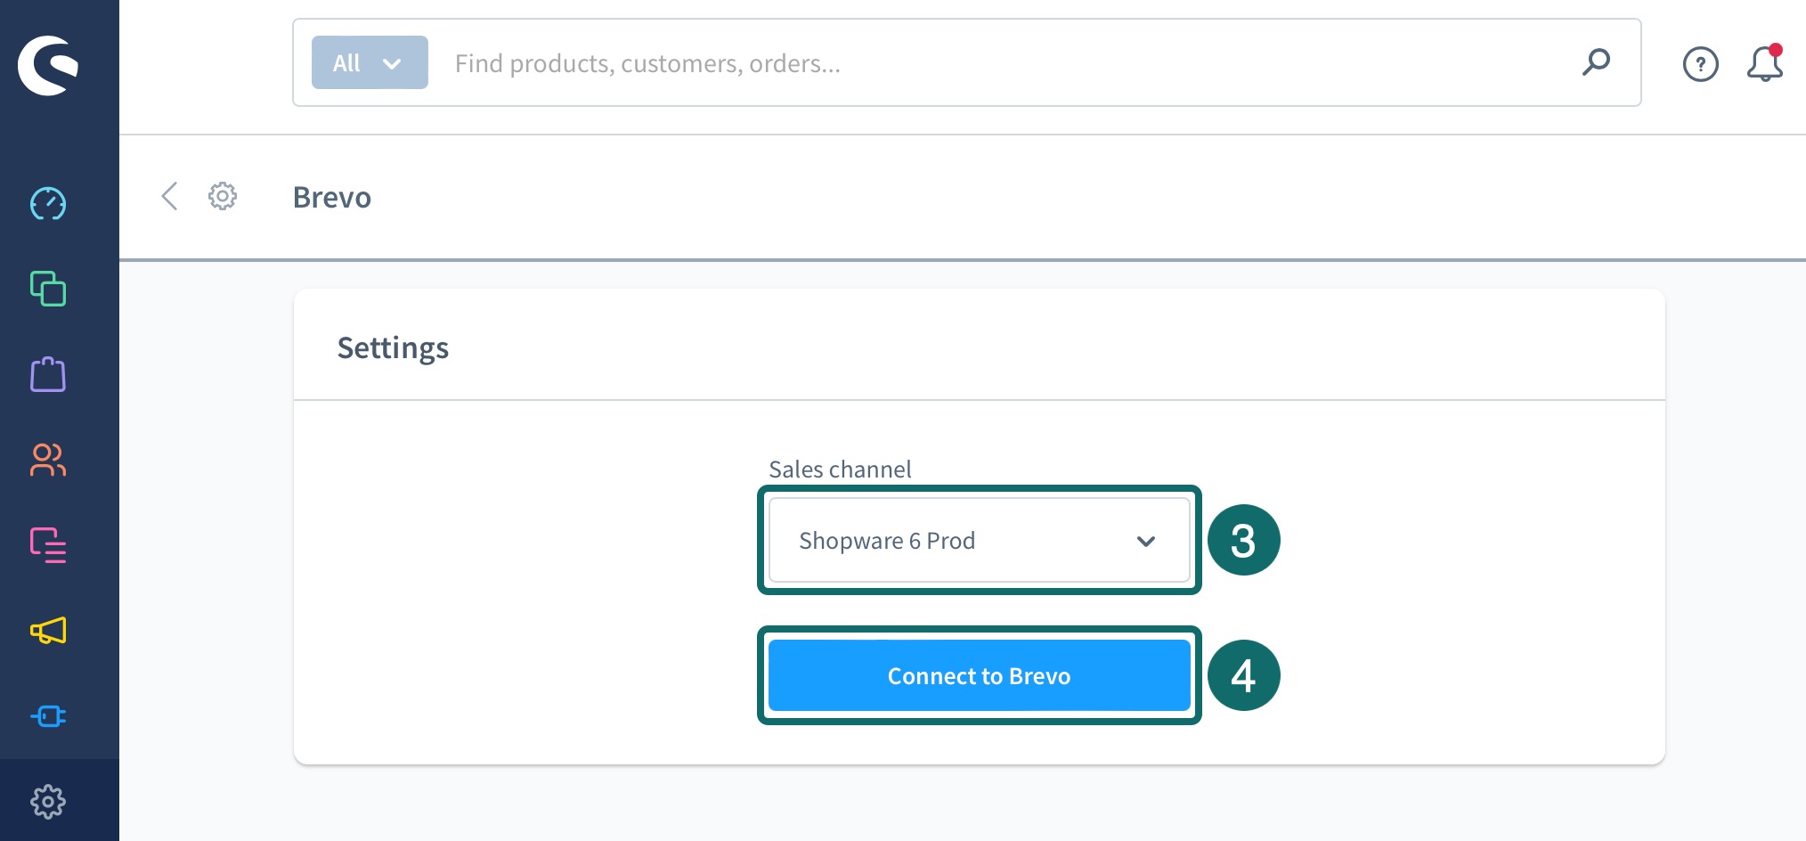Open the help question mark icon
The width and height of the screenshot is (1806, 841).
pos(1701,64)
